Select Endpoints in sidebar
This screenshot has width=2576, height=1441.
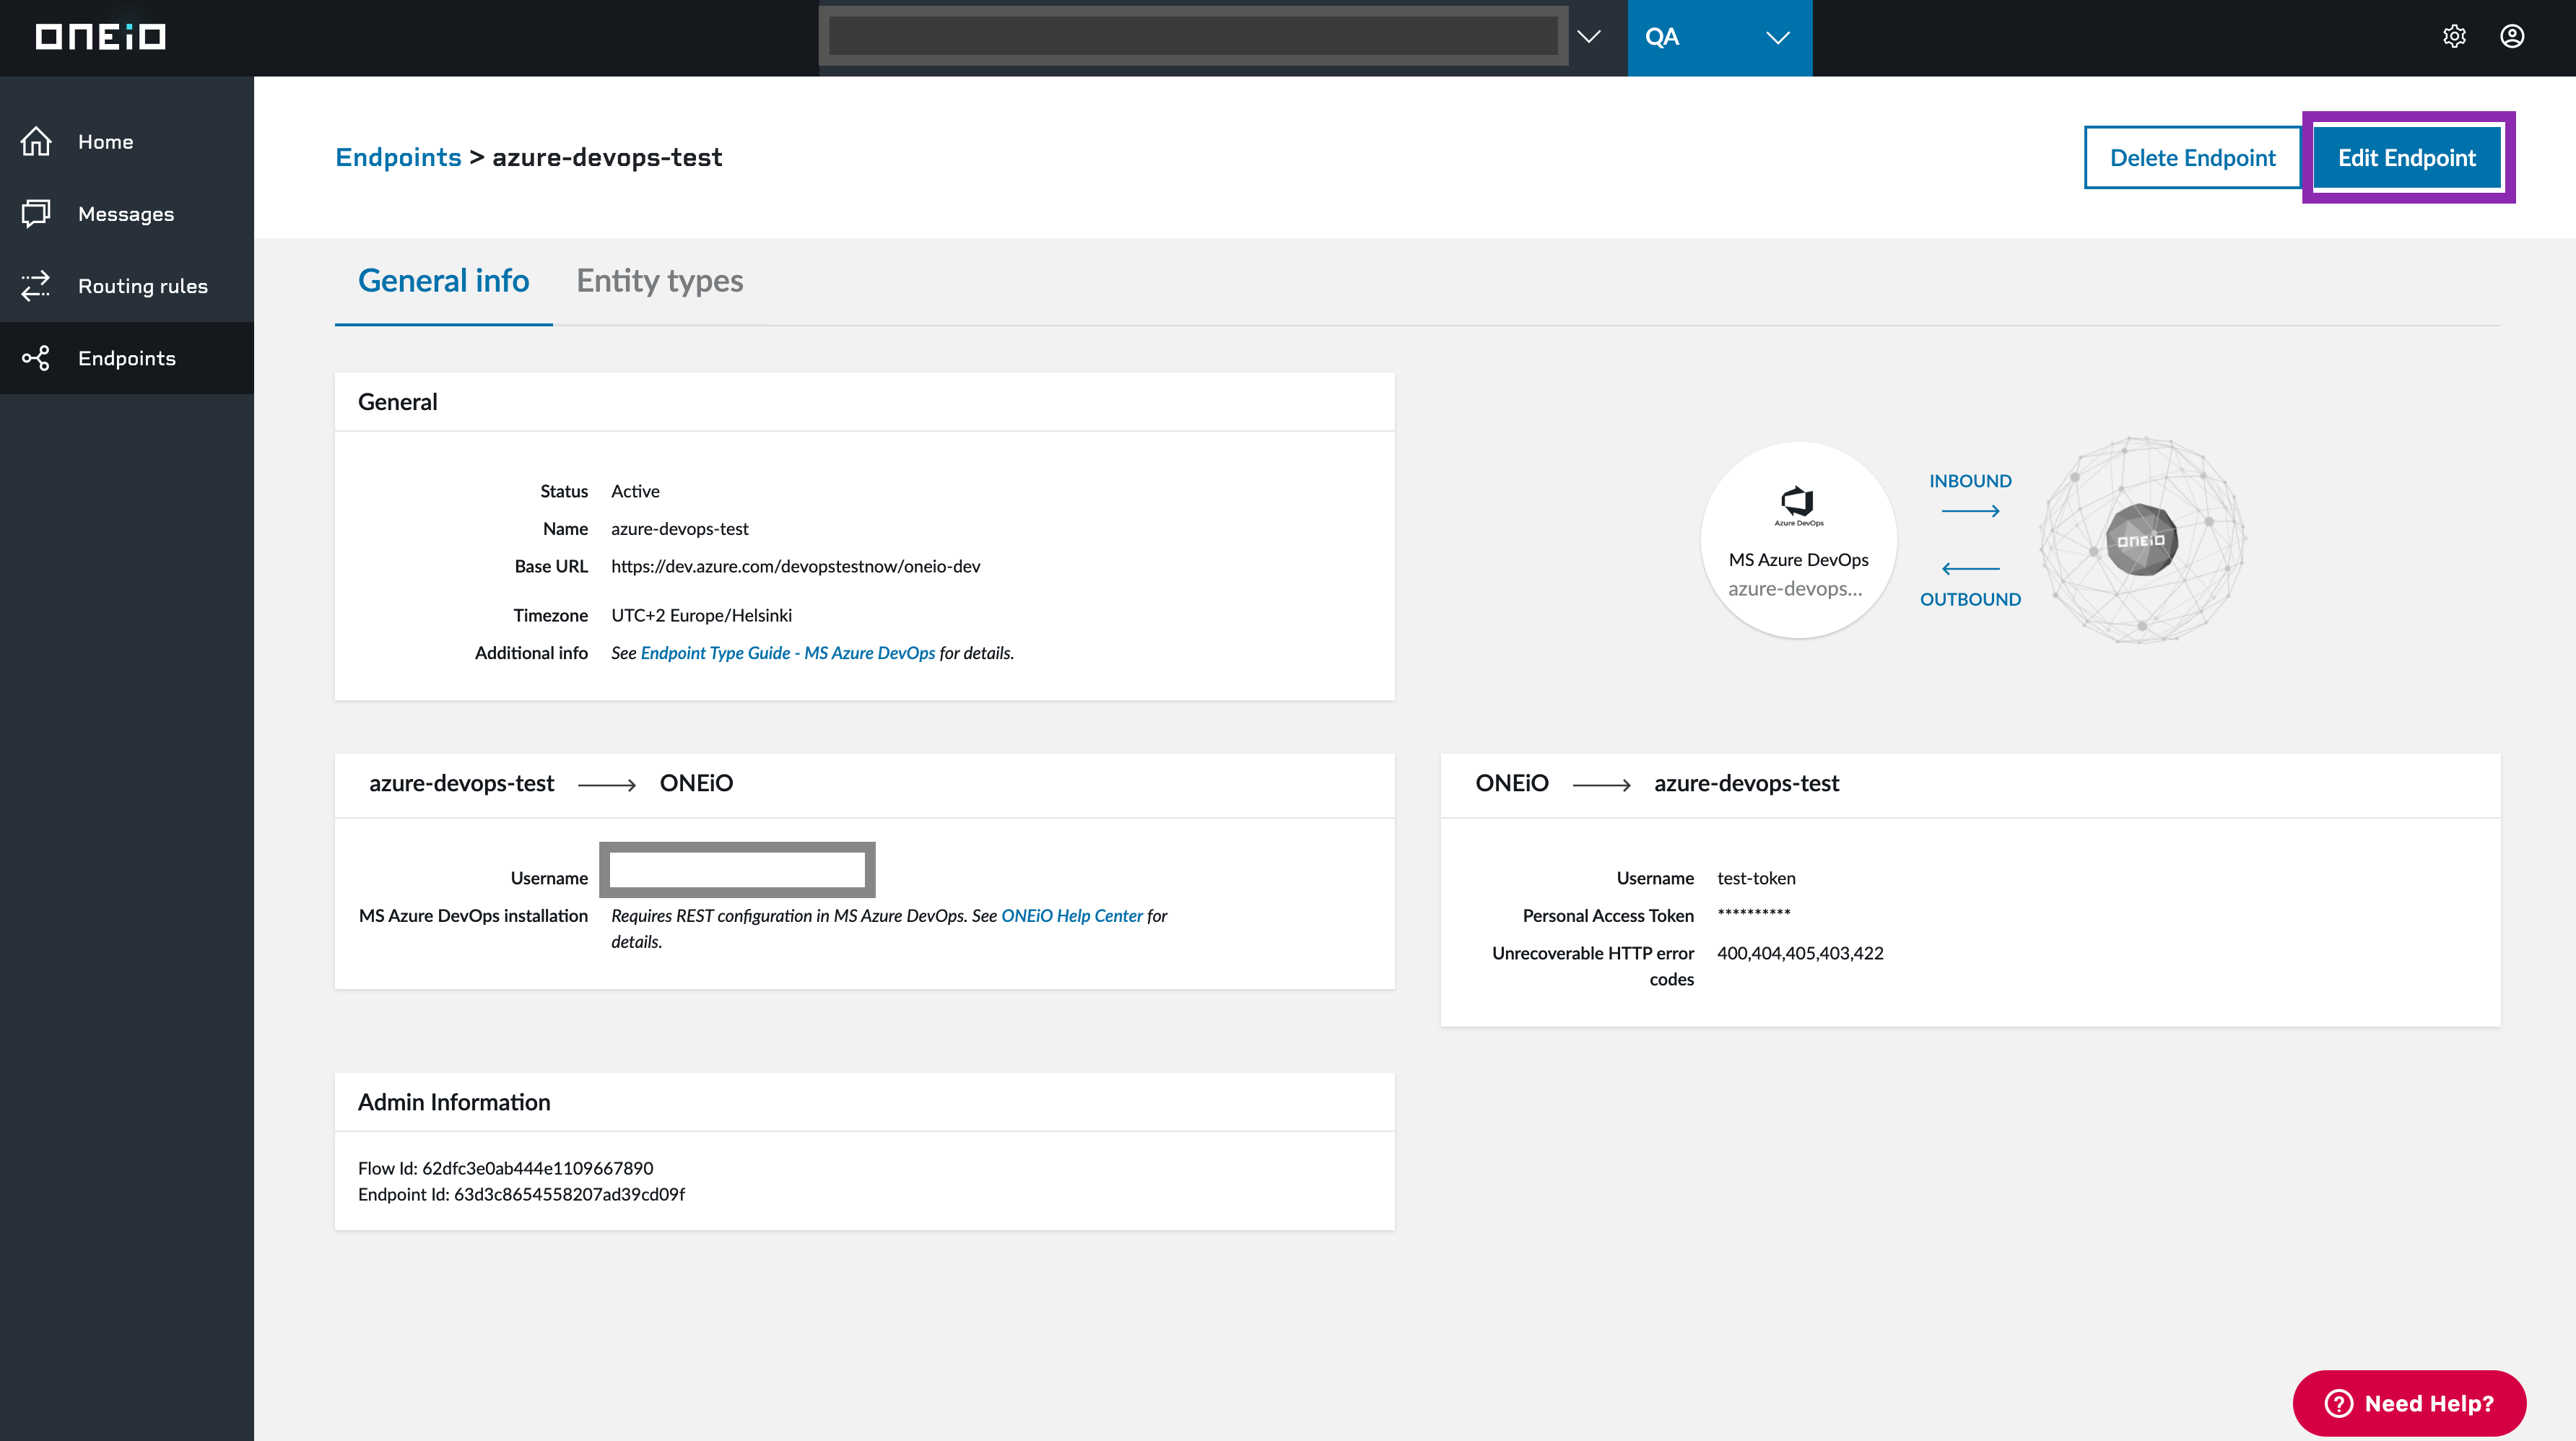coord(127,358)
